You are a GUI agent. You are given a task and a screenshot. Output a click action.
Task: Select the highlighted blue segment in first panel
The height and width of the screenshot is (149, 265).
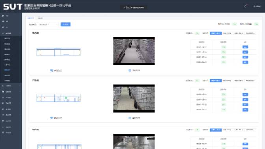[216, 33]
